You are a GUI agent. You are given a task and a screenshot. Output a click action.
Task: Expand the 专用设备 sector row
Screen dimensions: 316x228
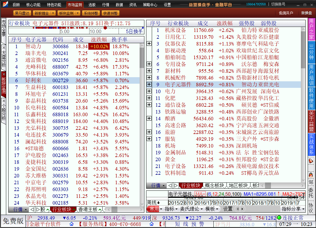tap(149, 64)
